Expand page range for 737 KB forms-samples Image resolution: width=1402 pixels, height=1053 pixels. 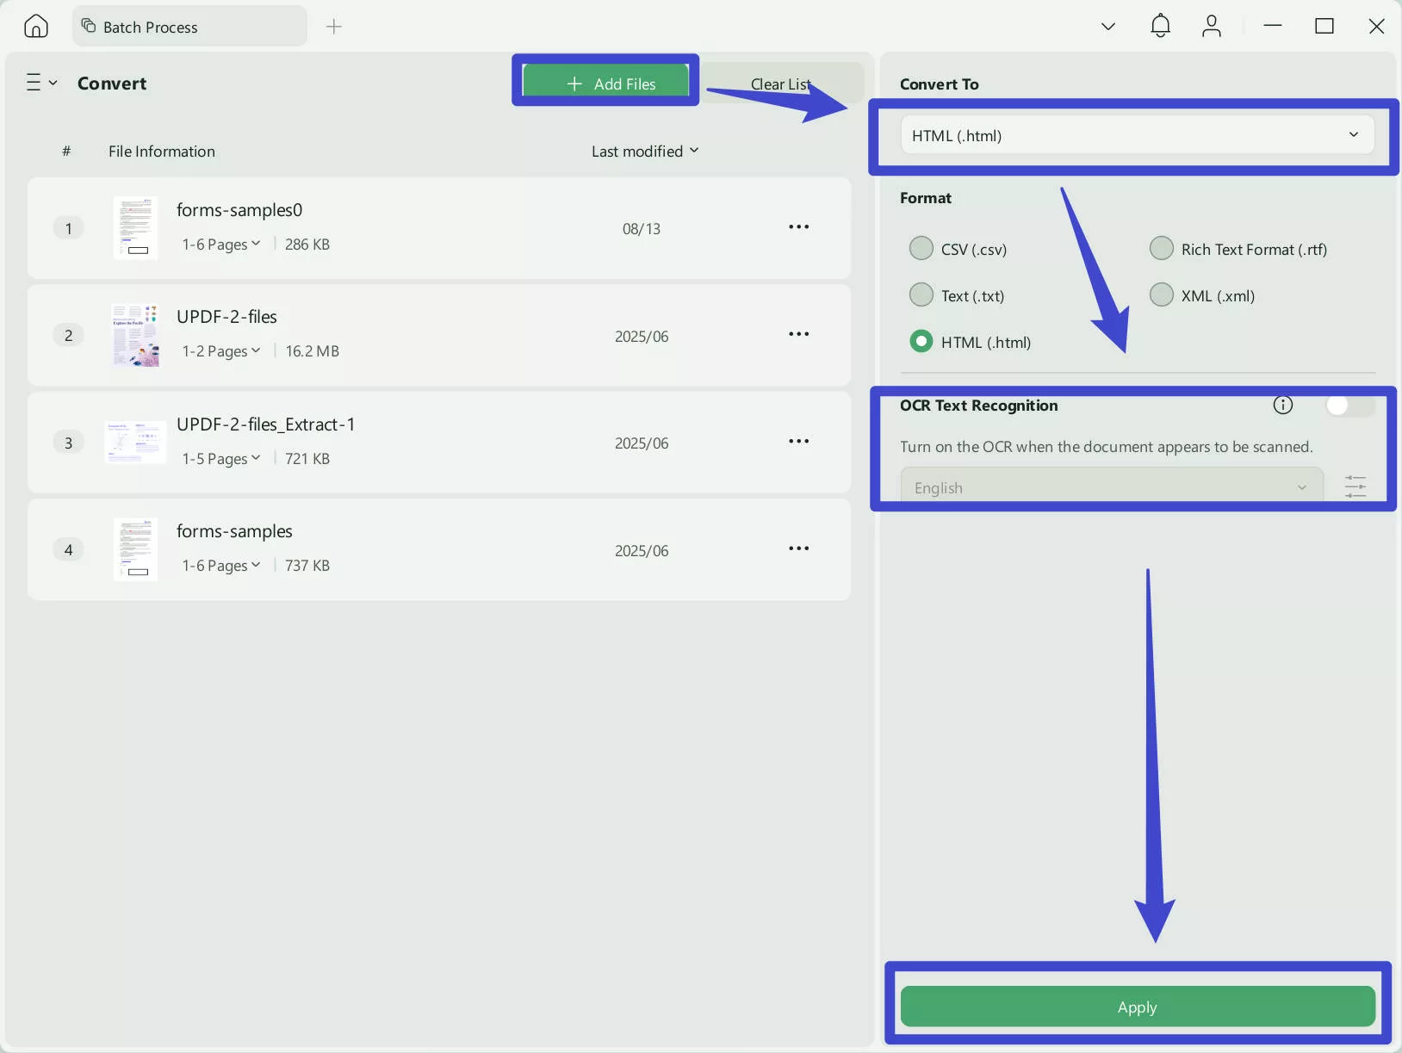click(221, 566)
